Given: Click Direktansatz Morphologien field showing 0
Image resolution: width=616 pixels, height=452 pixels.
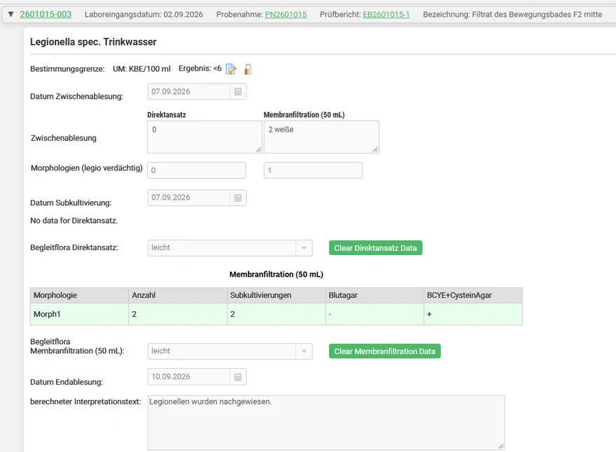Looking at the screenshot, I should point(197,170).
